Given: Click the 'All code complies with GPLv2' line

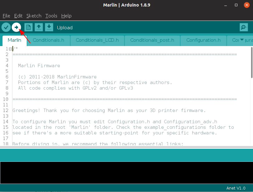Looking at the screenshot, I should [75, 88].
